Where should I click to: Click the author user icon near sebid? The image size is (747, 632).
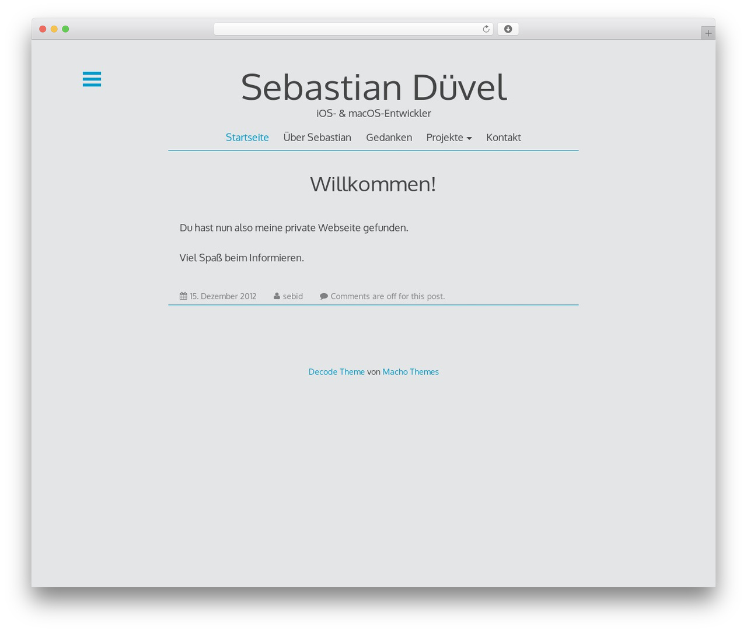click(277, 296)
